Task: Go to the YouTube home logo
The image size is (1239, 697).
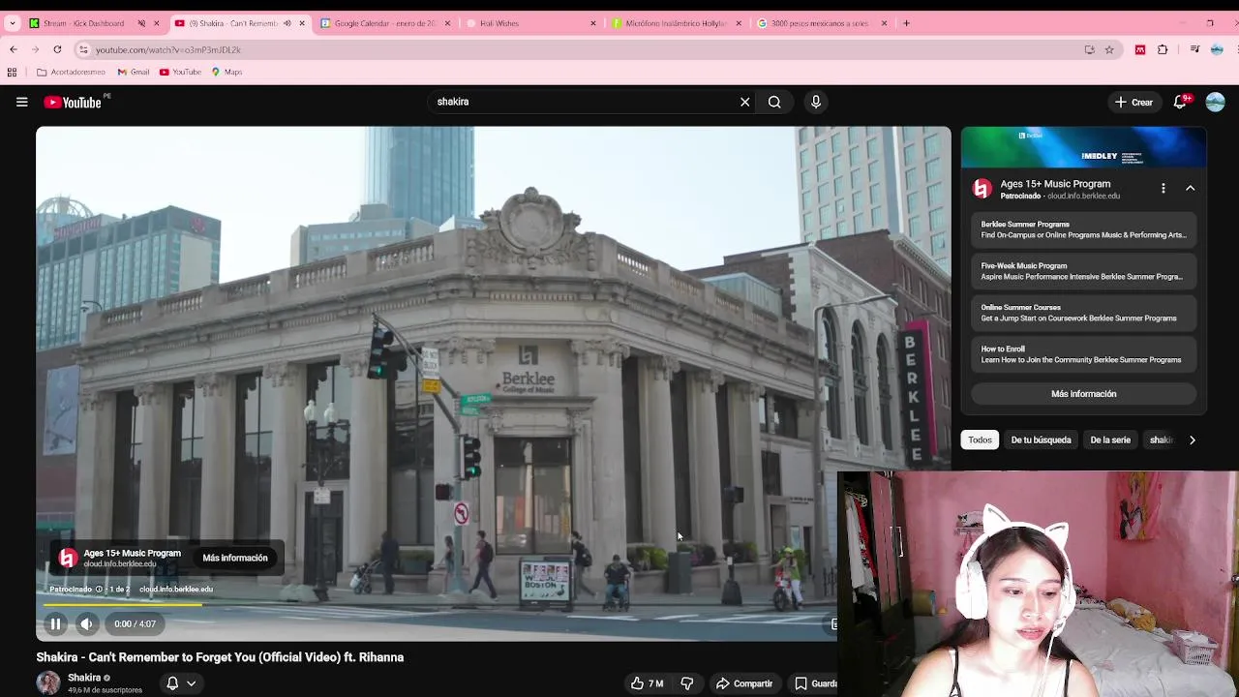Action: 73,102
